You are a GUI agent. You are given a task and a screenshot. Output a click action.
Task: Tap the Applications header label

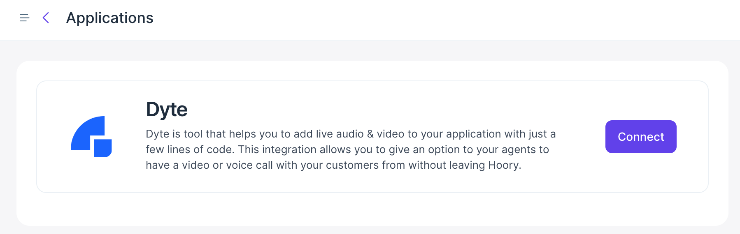pyautogui.click(x=109, y=18)
